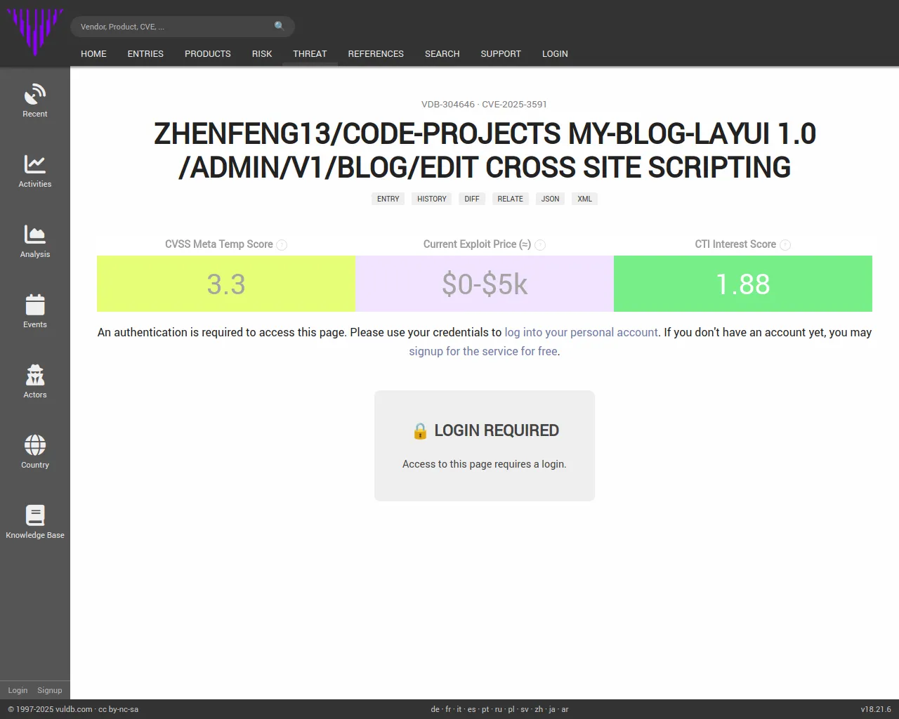This screenshot has width=899, height=719.
Task: Switch language to pt
Action: [x=485, y=709]
